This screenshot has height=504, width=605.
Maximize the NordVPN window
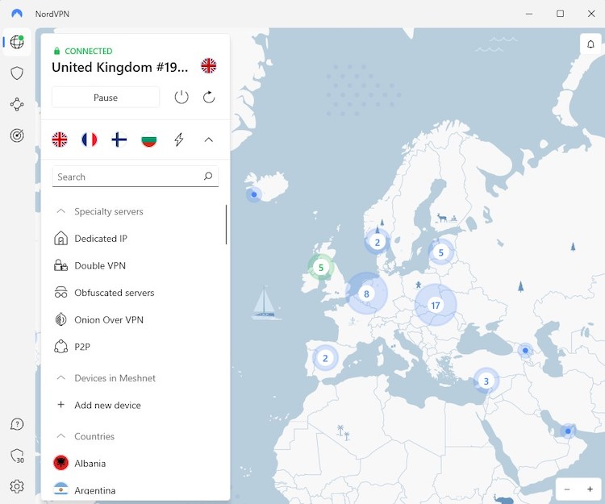(561, 14)
